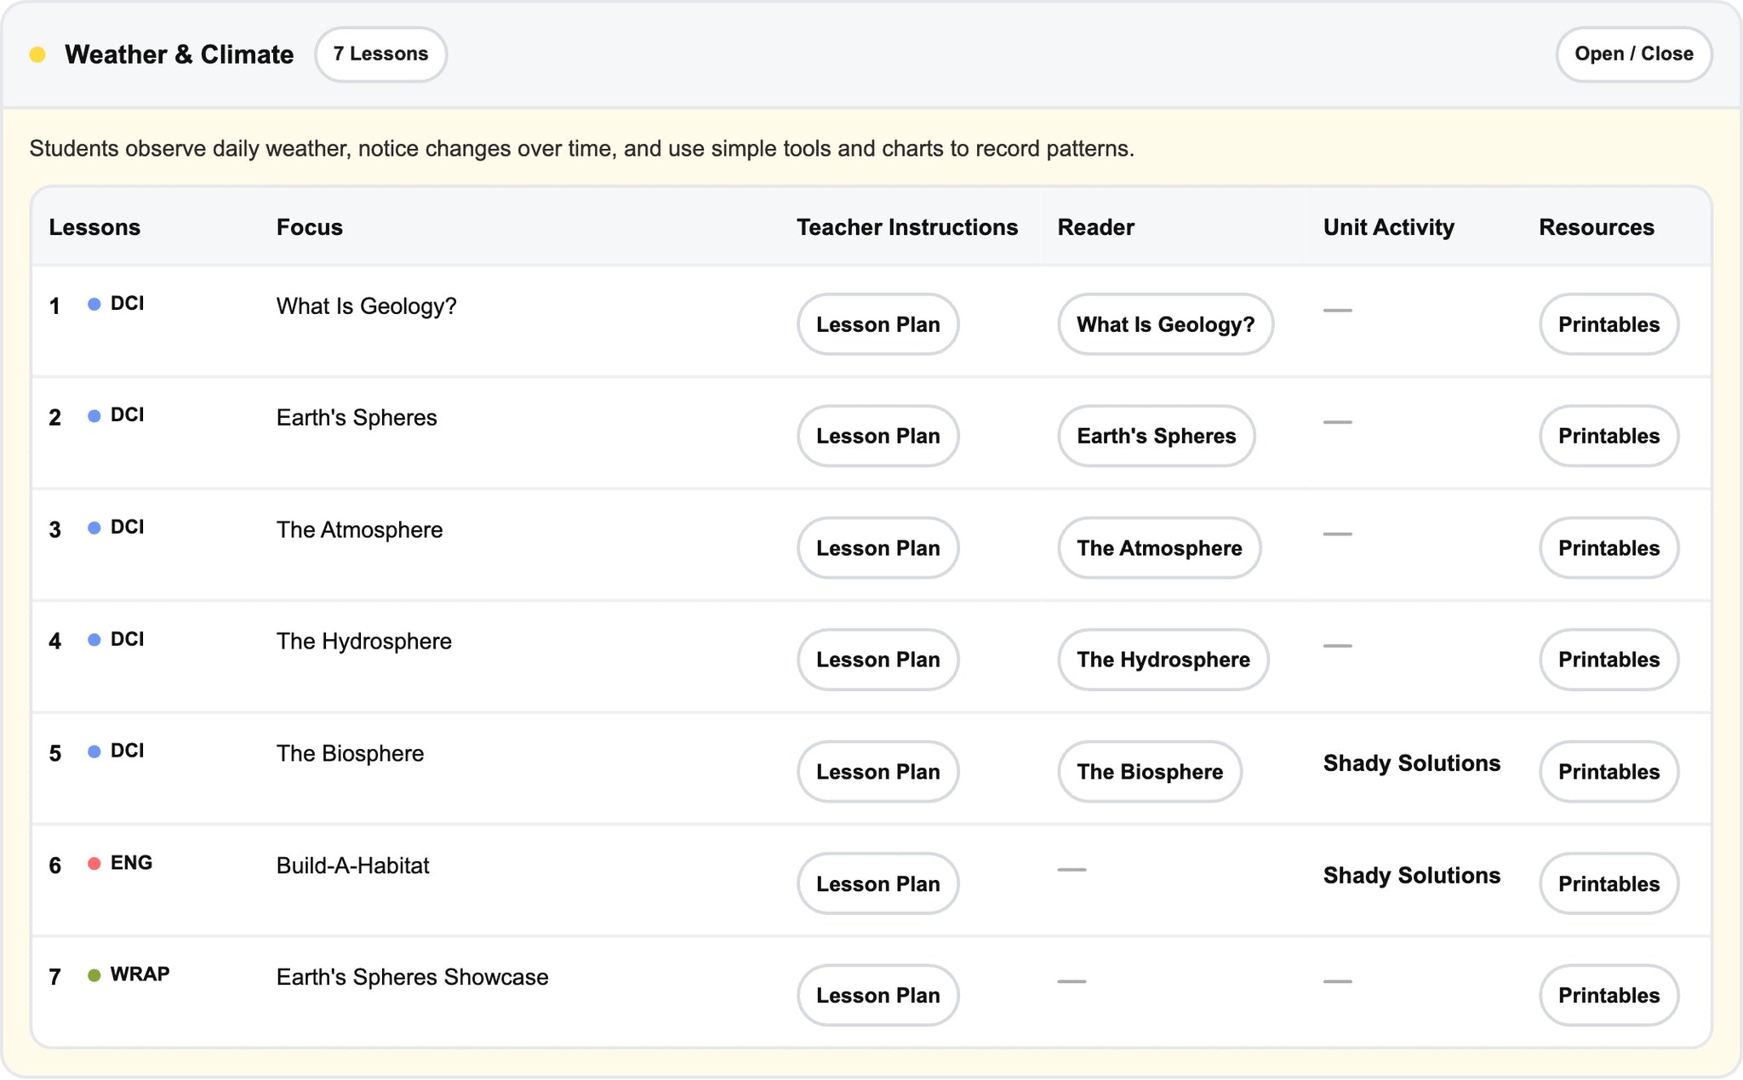1743x1080 pixels.
Task: Open Printables for Earth's Spheres Showcase
Action: coord(1609,996)
